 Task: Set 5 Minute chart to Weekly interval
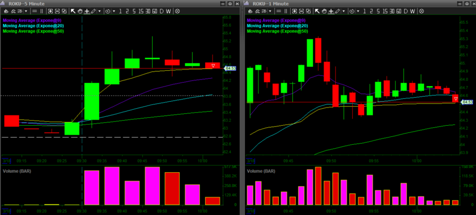tap(169, 10)
